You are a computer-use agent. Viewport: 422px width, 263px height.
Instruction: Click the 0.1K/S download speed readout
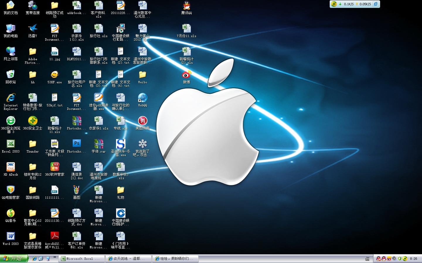point(348,4)
